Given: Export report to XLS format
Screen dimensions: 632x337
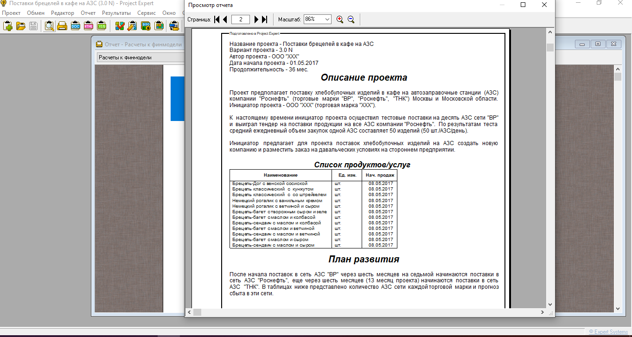Looking at the screenshot, I should coord(101,26).
